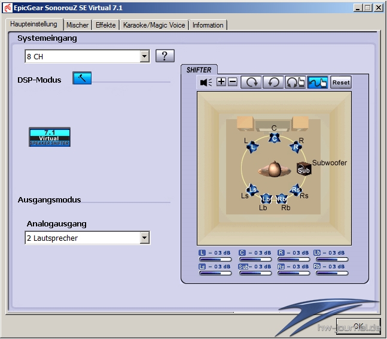Image resolution: width=387 pixels, height=339 pixels.
Task: Rotate speakers counterclockwise in Shifter
Action: click(x=273, y=82)
